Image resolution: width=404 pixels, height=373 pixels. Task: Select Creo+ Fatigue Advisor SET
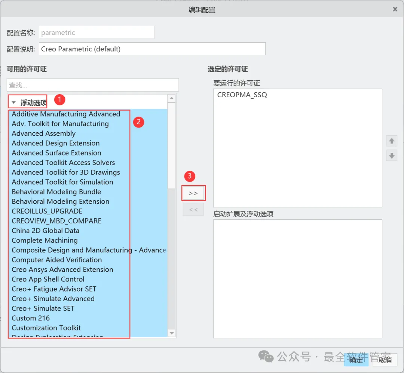[88, 289]
